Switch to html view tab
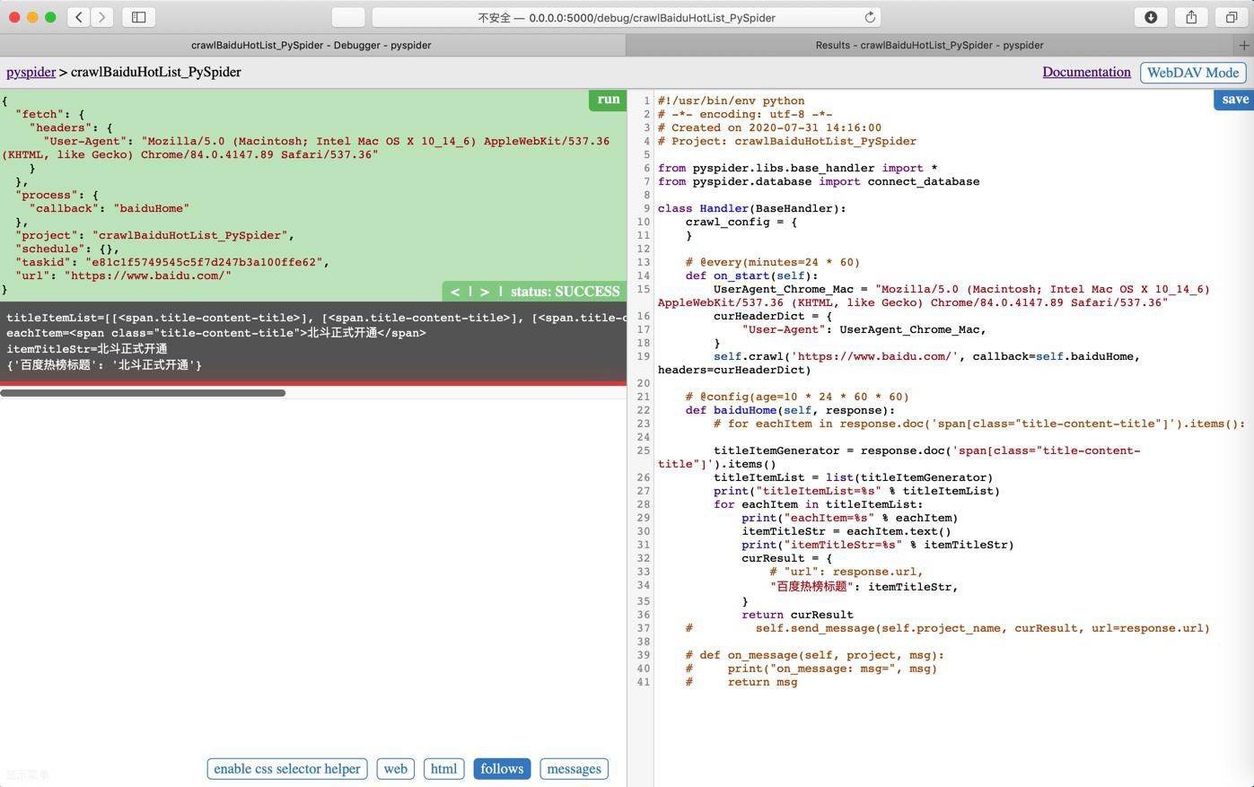The width and height of the screenshot is (1254, 787). point(443,769)
